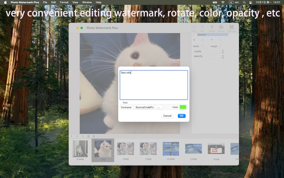Open Control Center from menu bar

[x=251, y=2]
